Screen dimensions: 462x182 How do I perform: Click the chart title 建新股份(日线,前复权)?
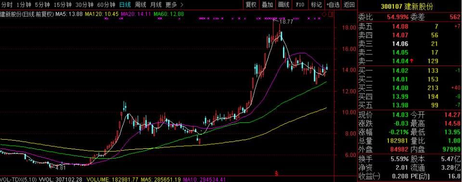click(x=27, y=14)
